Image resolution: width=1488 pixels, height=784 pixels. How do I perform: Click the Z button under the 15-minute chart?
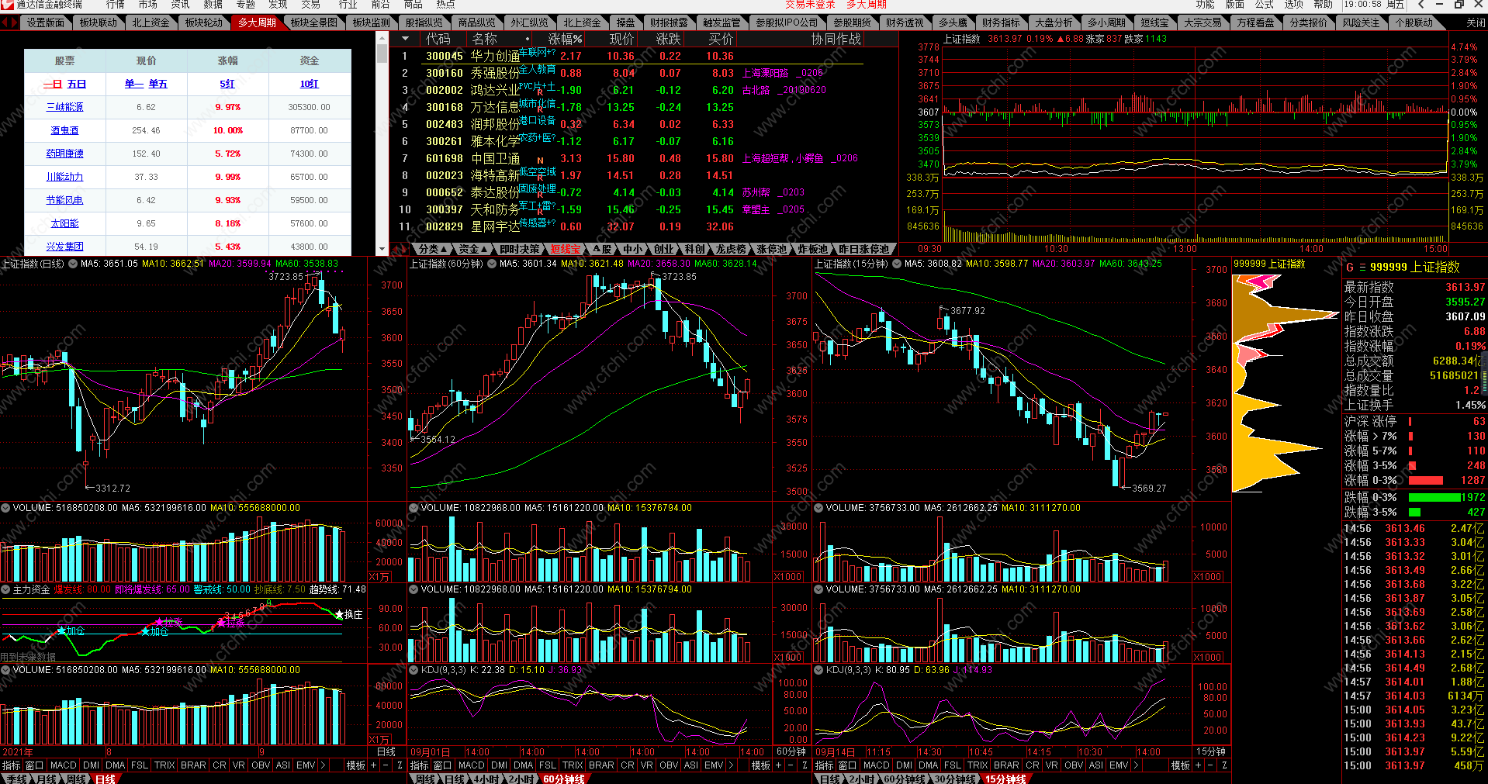tap(1223, 765)
